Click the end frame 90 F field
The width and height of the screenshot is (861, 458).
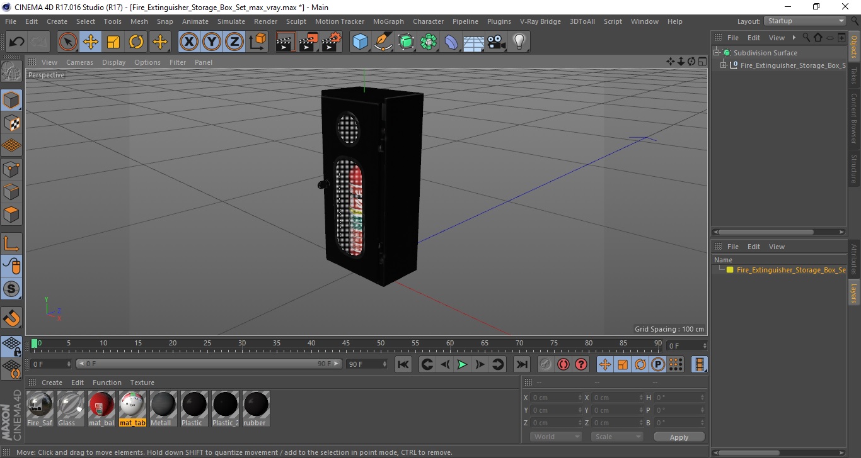[x=367, y=364]
